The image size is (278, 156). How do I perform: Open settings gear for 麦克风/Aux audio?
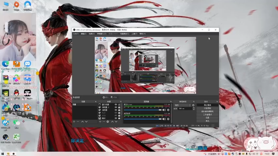[x=168, y=110]
